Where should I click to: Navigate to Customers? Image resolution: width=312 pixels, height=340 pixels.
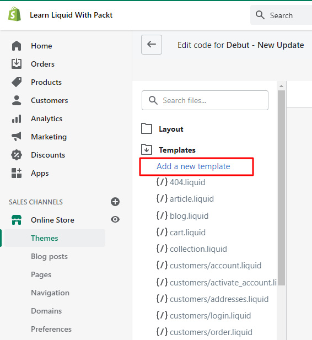point(50,100)
